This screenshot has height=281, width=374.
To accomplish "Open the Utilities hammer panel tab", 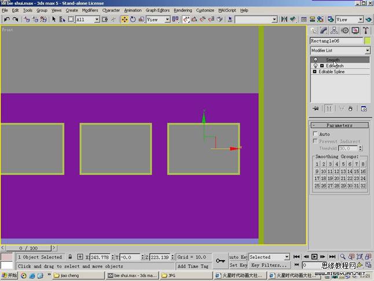I will pyautogui.click(x=366, y=31).
